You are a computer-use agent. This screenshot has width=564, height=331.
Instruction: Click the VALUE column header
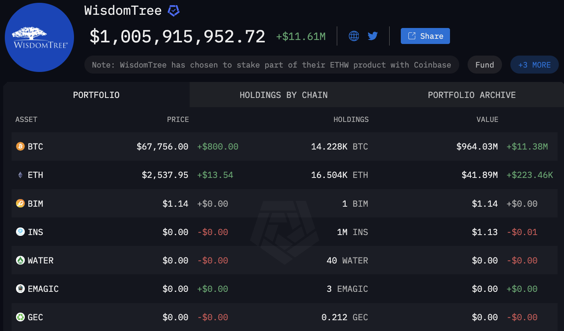click(487, 120)
